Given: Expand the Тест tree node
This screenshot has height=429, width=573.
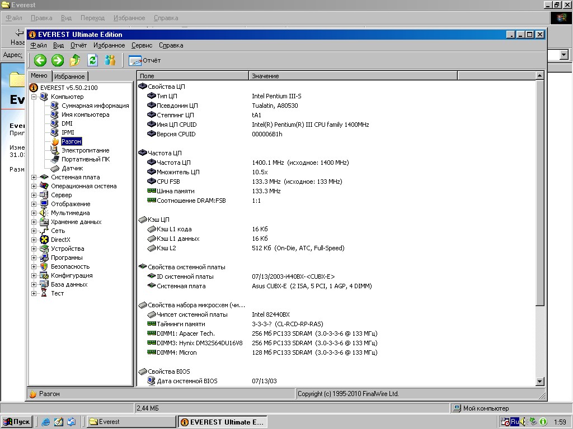Looking at the screenshot, I should (34, 293).
